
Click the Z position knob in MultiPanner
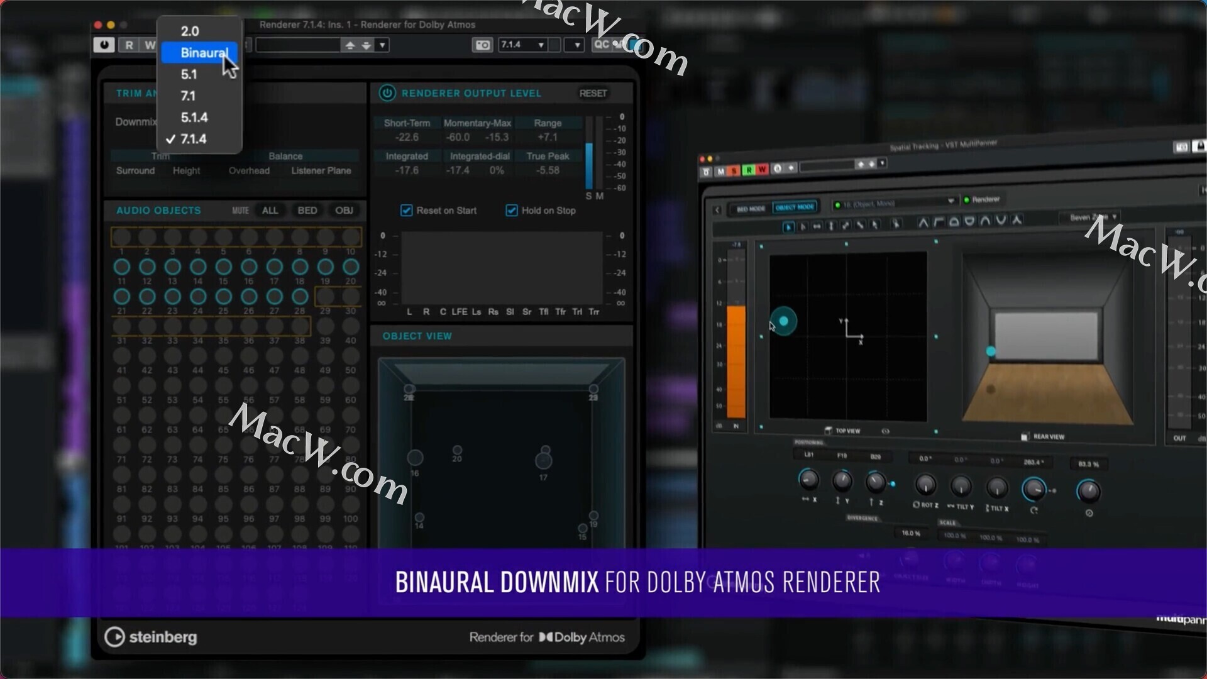pos(875,482)
